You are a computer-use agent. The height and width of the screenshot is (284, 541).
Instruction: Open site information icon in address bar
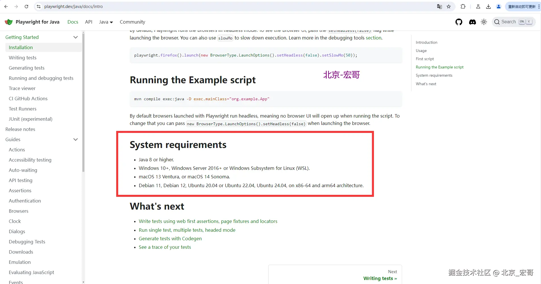pyautogui.click(x=39, y=7)
